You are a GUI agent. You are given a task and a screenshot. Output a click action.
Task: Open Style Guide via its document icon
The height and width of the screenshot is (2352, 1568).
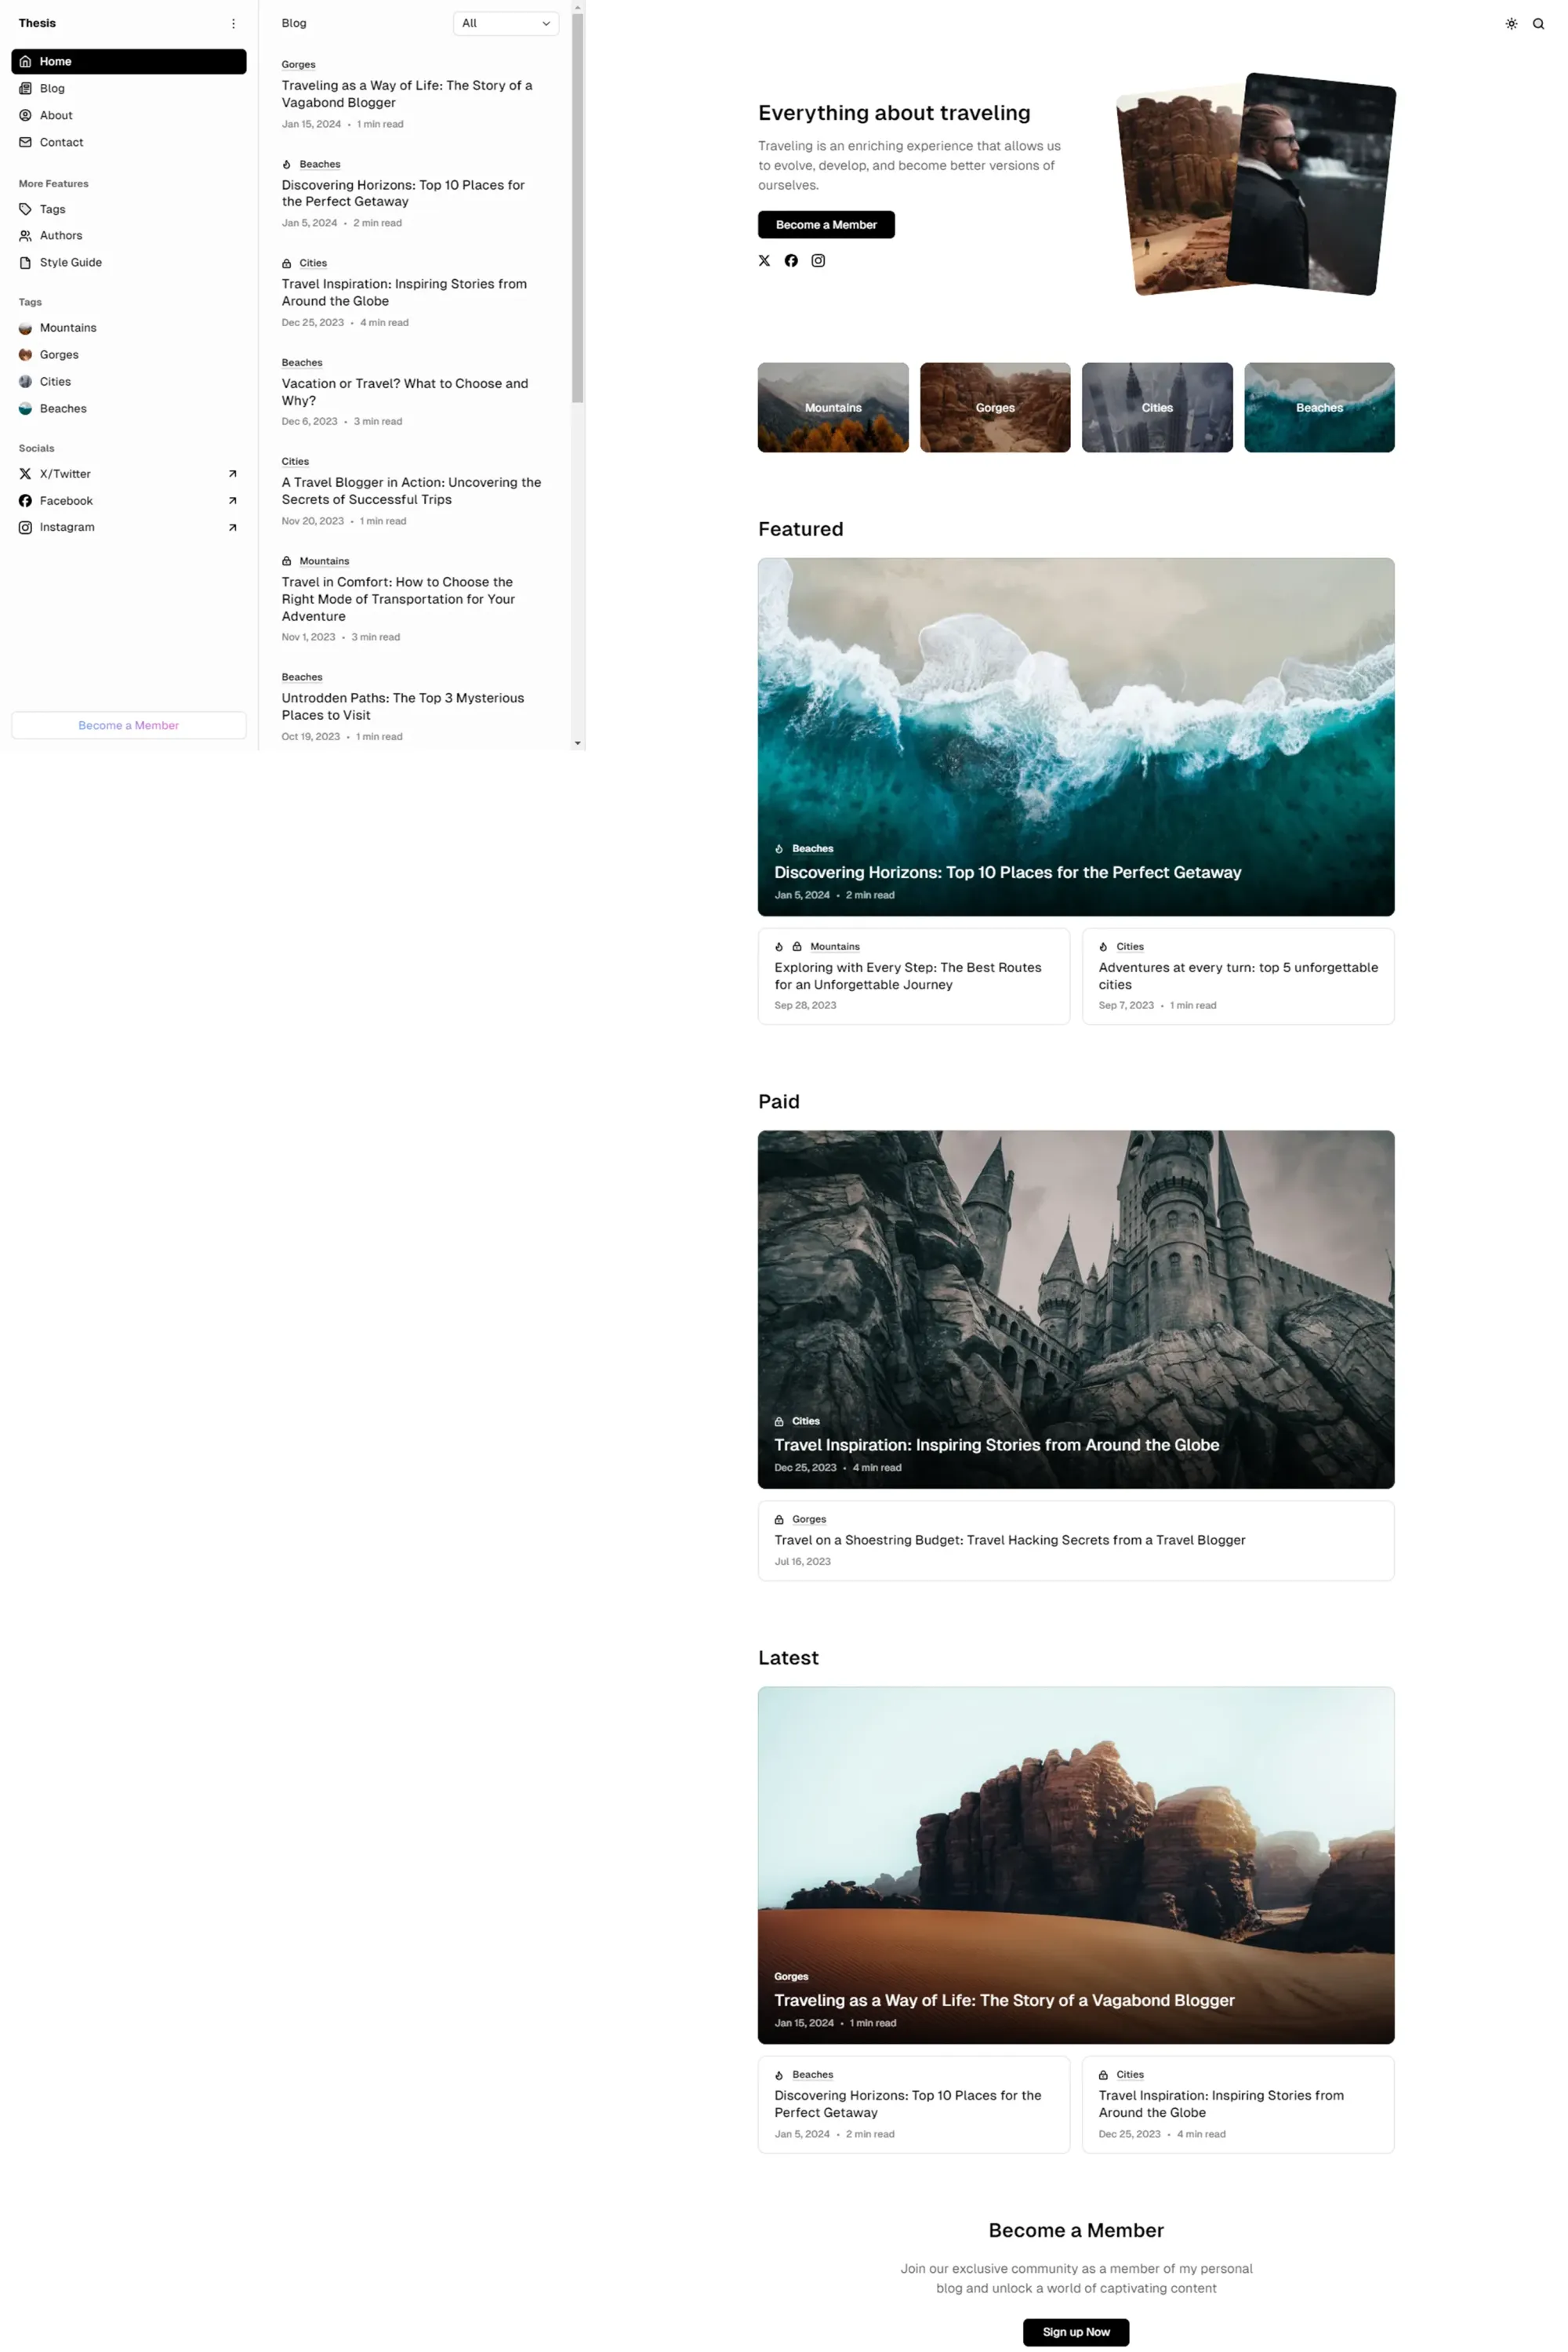pos(25,262)
